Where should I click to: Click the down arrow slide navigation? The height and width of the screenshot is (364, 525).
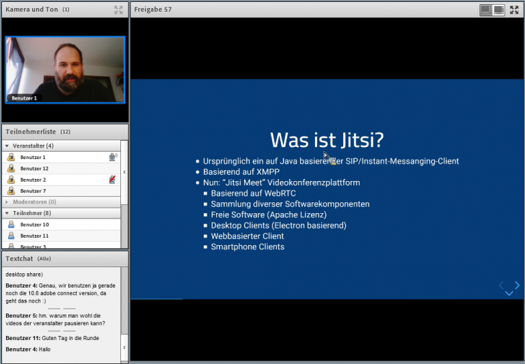coord(509,293)
